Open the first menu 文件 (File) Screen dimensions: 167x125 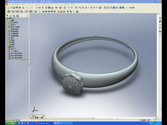[x=11, y=4]
